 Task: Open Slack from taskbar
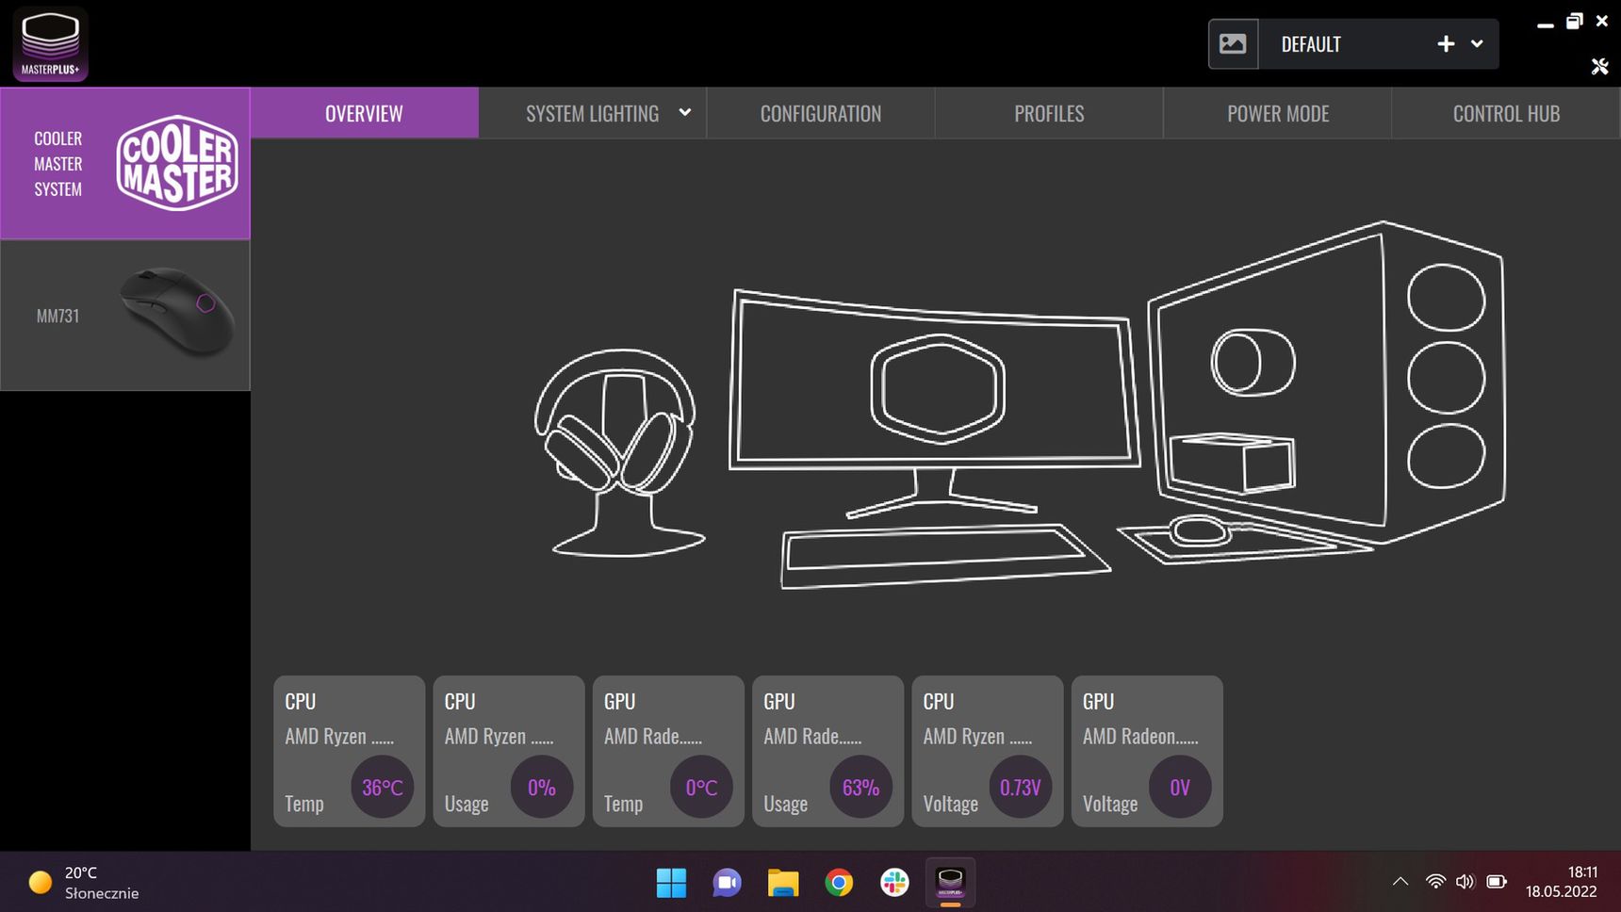tap(894, 883)
